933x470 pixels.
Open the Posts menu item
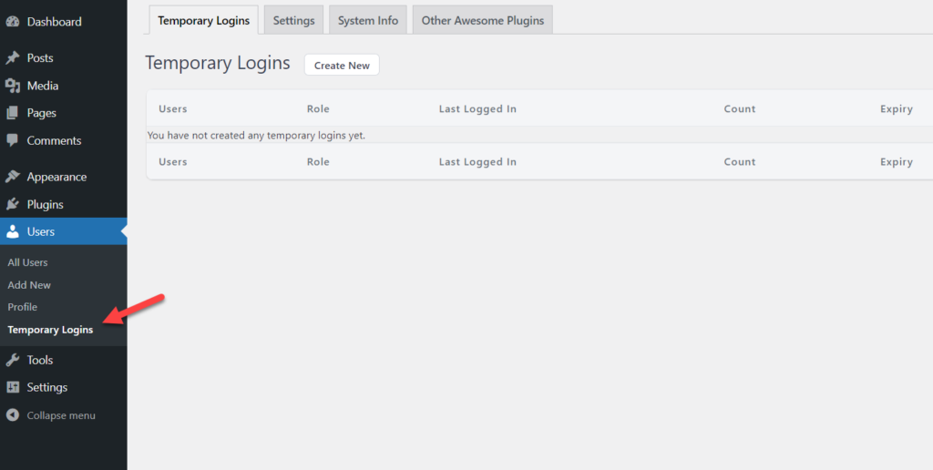click(40, 57)
